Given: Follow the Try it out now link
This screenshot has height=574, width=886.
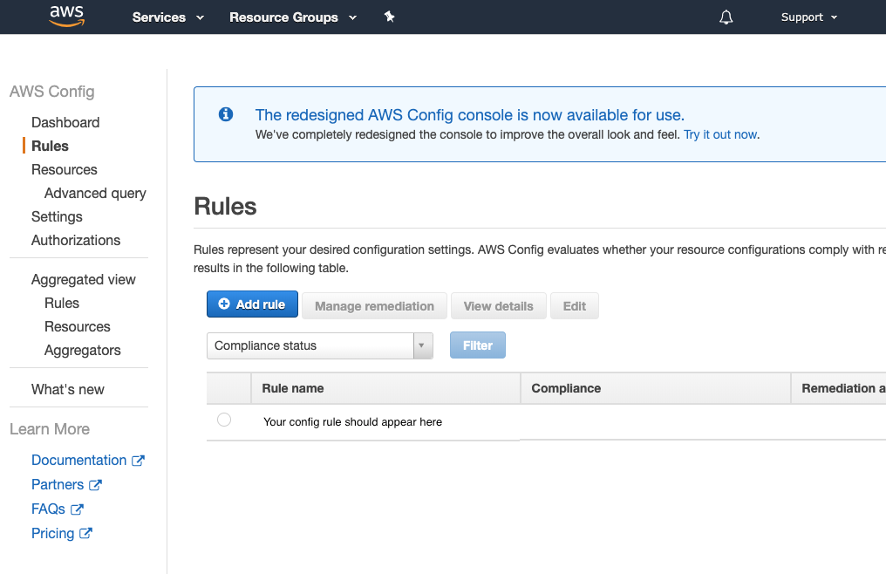Looking at the screenshot, I should pyautogui.click(x=720, y=134).
